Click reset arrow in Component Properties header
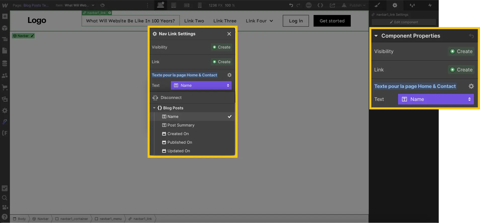The image size is (480, 223). click(471, 36)
